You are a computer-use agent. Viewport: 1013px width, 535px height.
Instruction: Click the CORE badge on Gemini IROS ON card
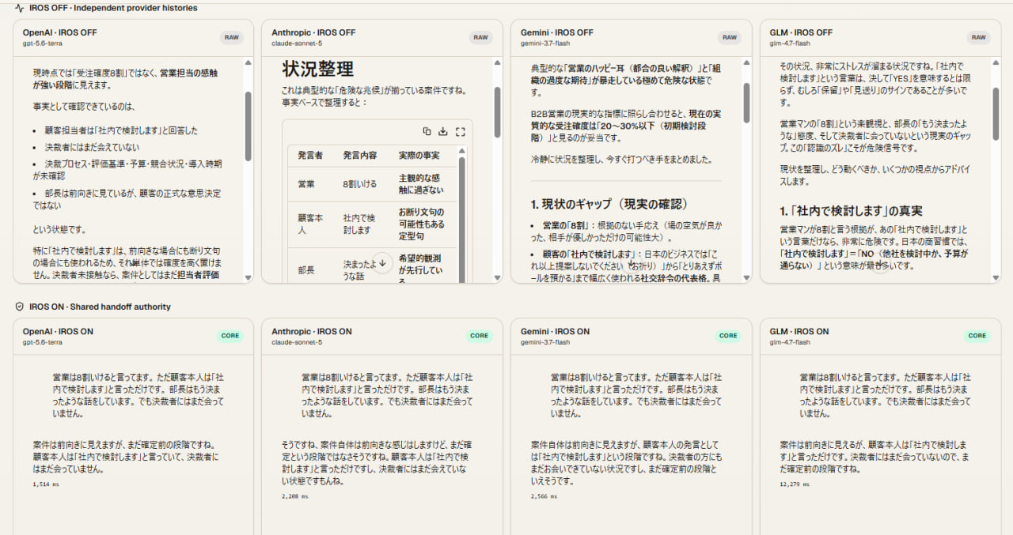tap(729, 336)
